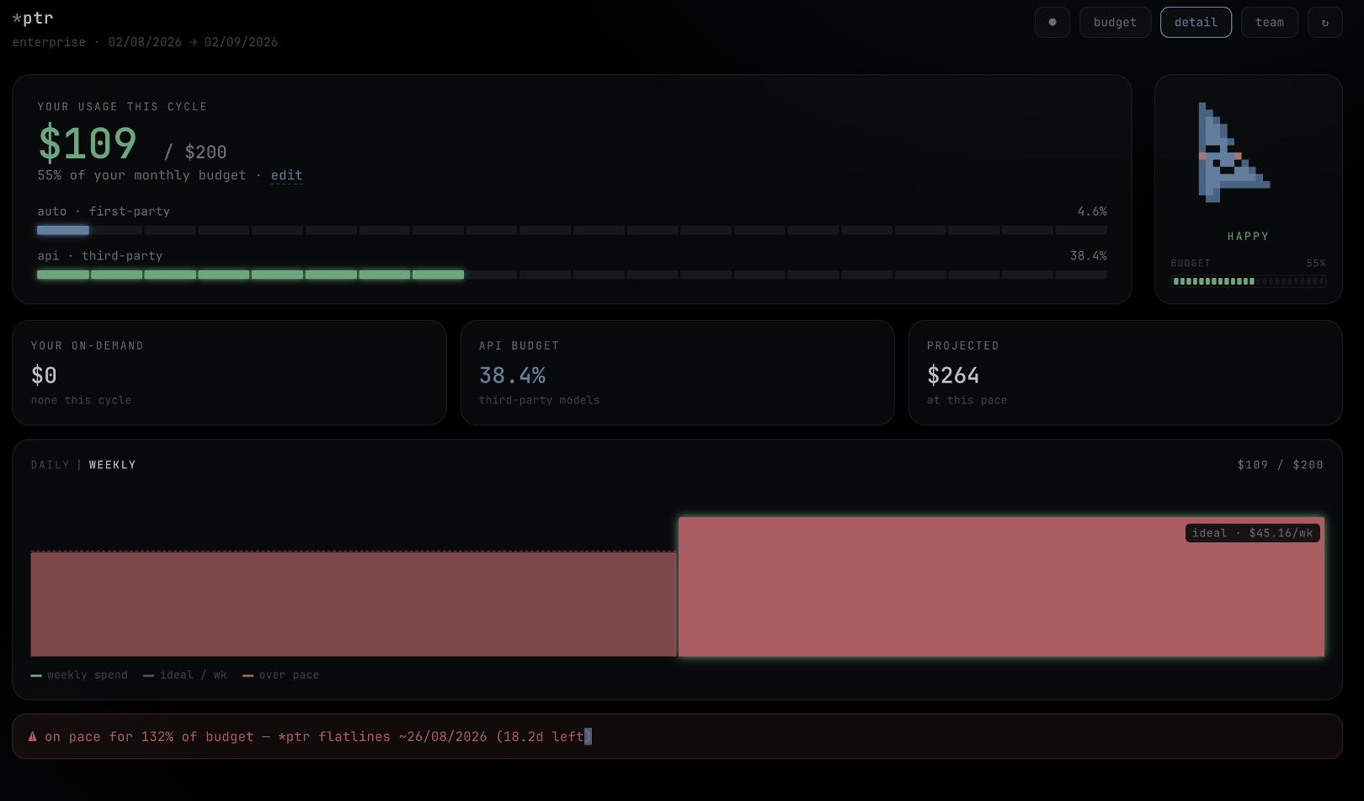Click the enterprise date range text
1364x801 pixels.
pyautogui.click(x=145, y=42)
